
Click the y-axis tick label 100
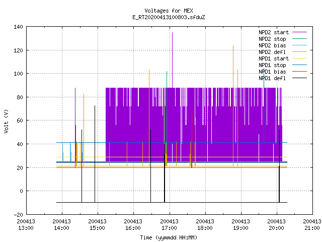pyautogui.click(x=18, y=74)
